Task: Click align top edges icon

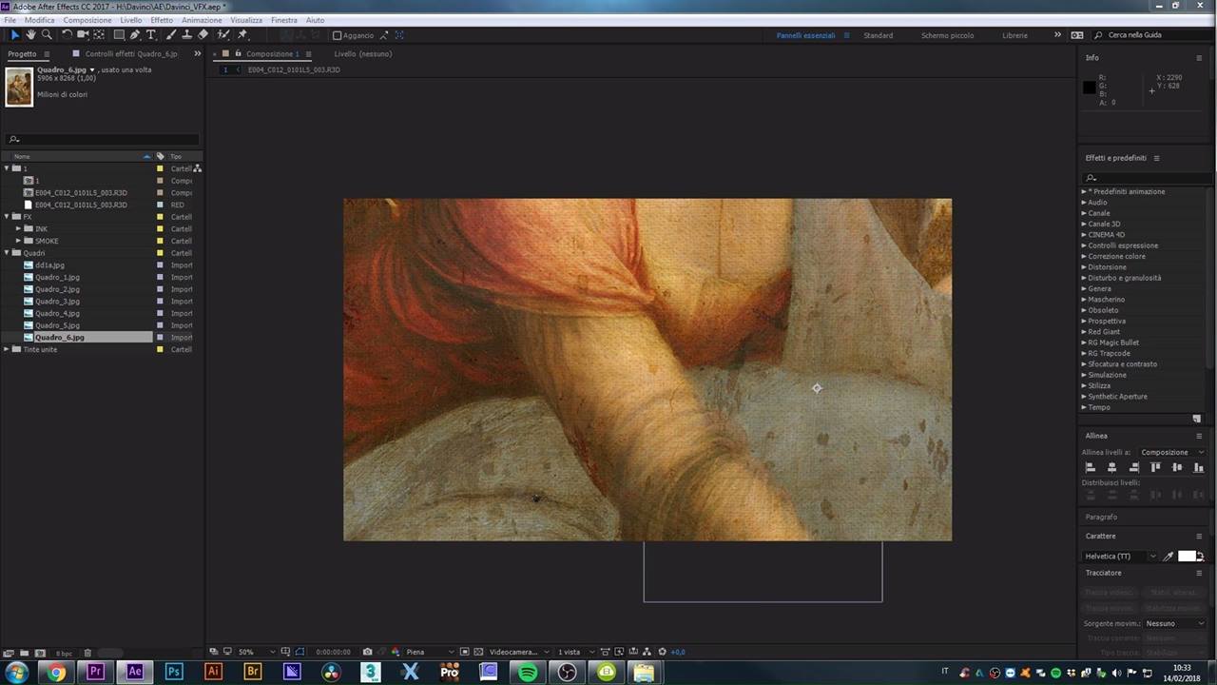Action: point(1155,467)
